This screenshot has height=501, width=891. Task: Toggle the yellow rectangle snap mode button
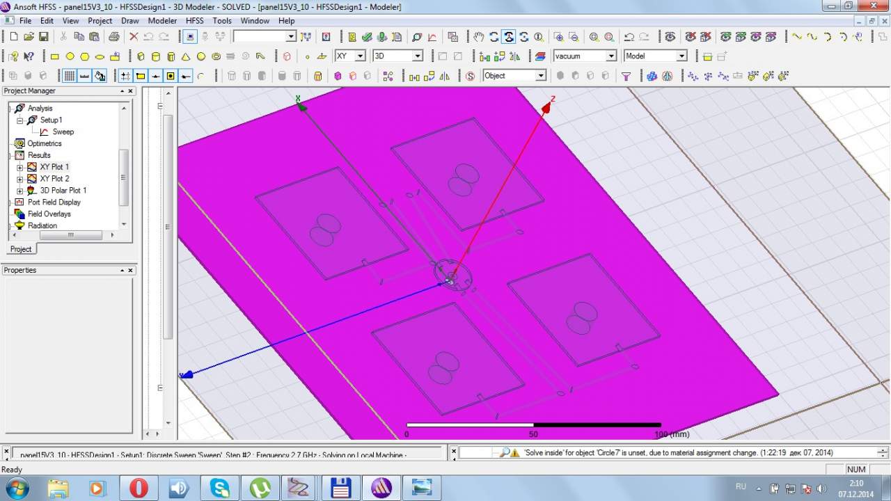(x=141, y=76)
